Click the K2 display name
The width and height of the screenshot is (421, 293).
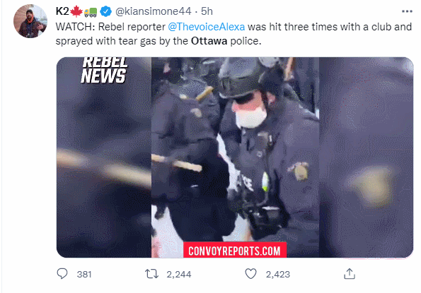pyautogui.click(x=62, y=11)
